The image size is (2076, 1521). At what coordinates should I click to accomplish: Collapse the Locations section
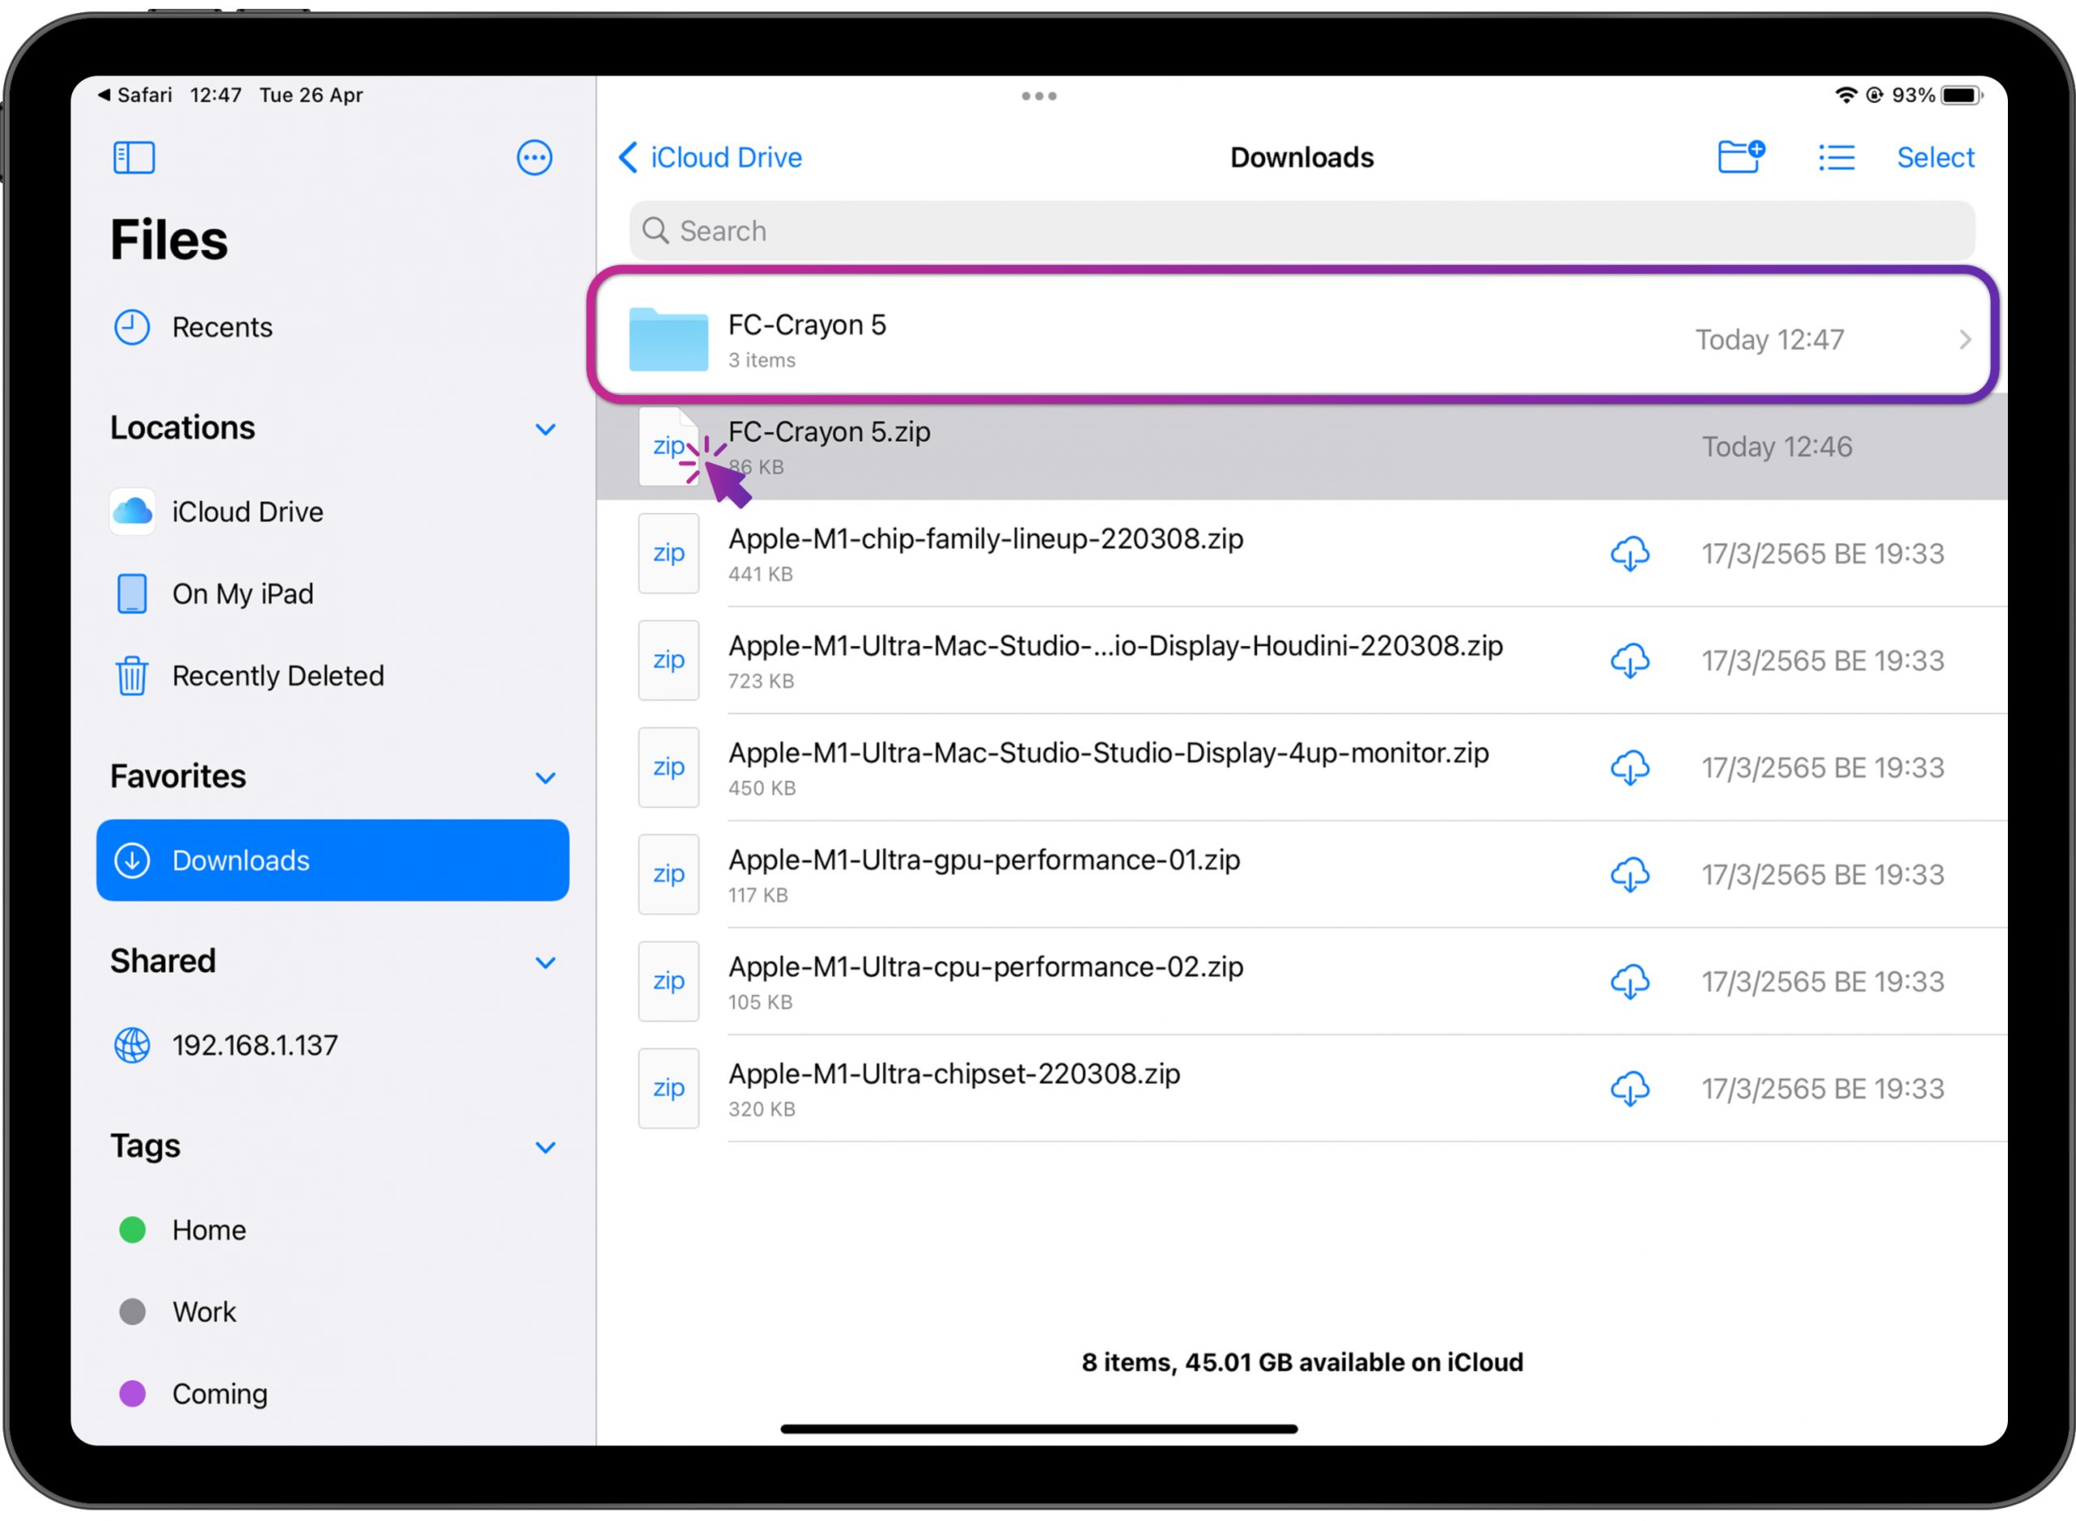pos(545,429)
